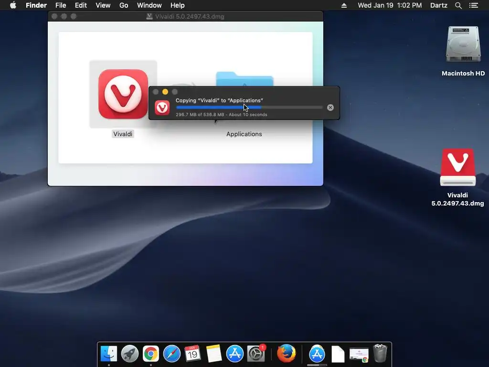Click the Applications folder shortcut label in the dmg window
The width and height of the screenshot is (489, 367).
click(244, 134)
